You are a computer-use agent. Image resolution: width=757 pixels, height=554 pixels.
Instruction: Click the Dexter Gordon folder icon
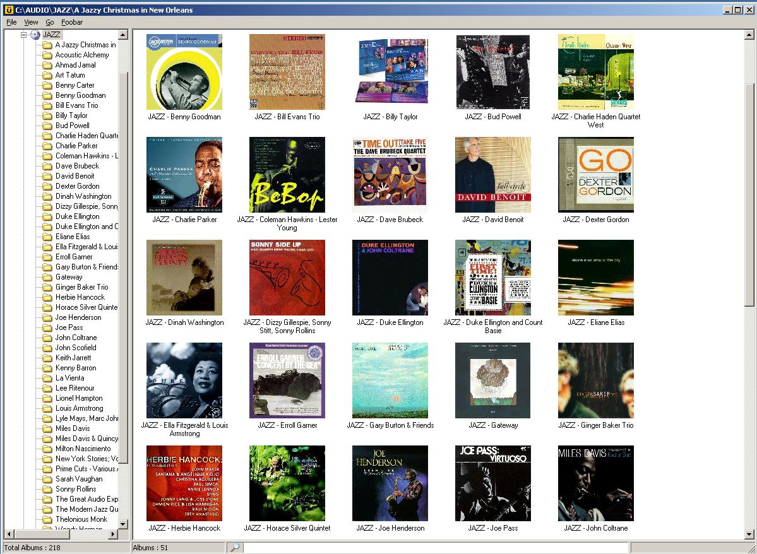tap(47, 187)
